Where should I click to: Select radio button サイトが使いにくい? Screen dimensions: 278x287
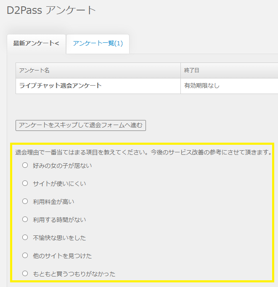pyautogui.click(x=25, y=183)
